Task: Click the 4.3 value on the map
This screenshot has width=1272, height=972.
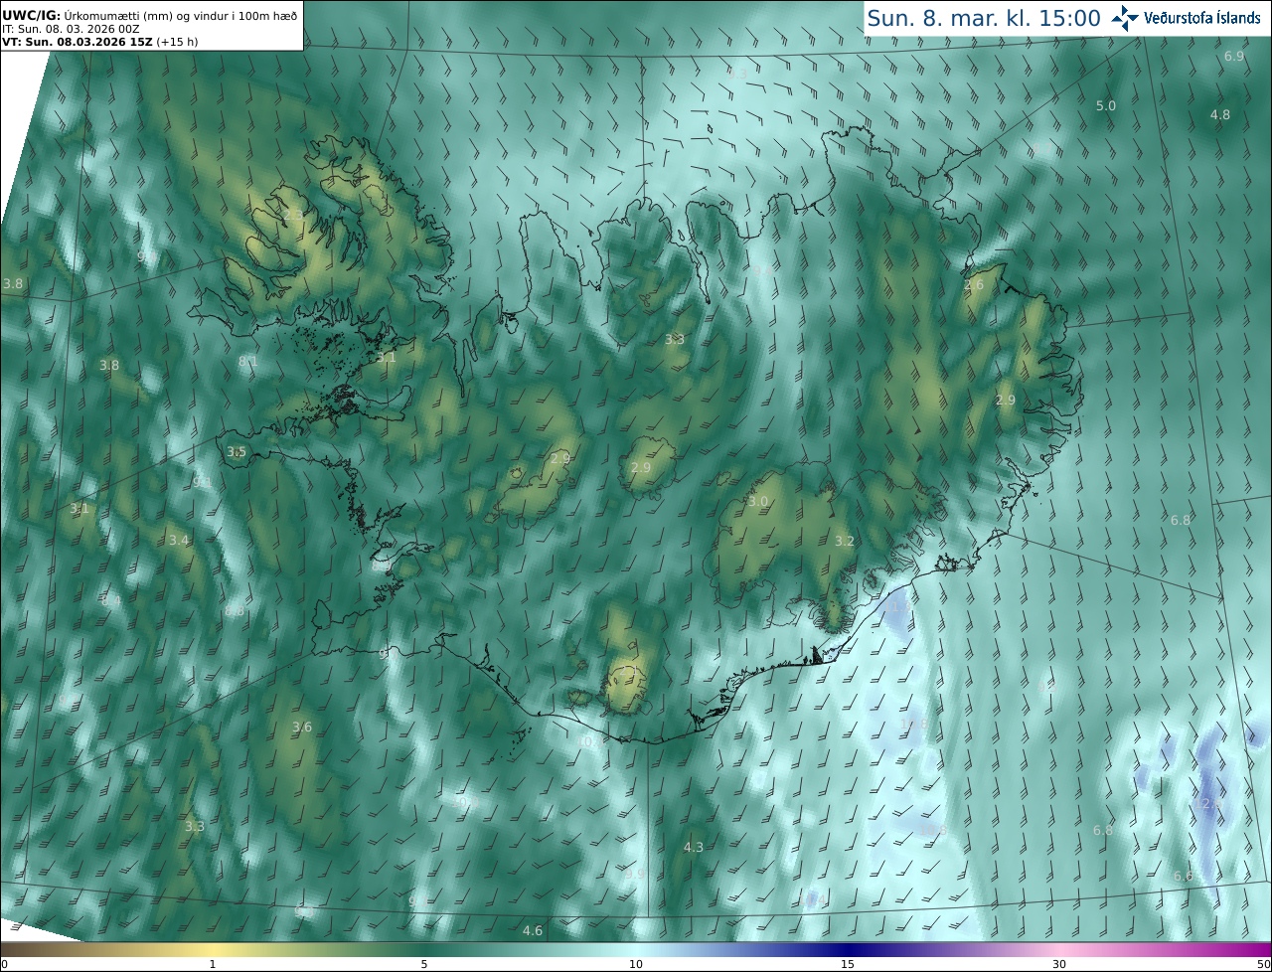Action: click(694, 848)
